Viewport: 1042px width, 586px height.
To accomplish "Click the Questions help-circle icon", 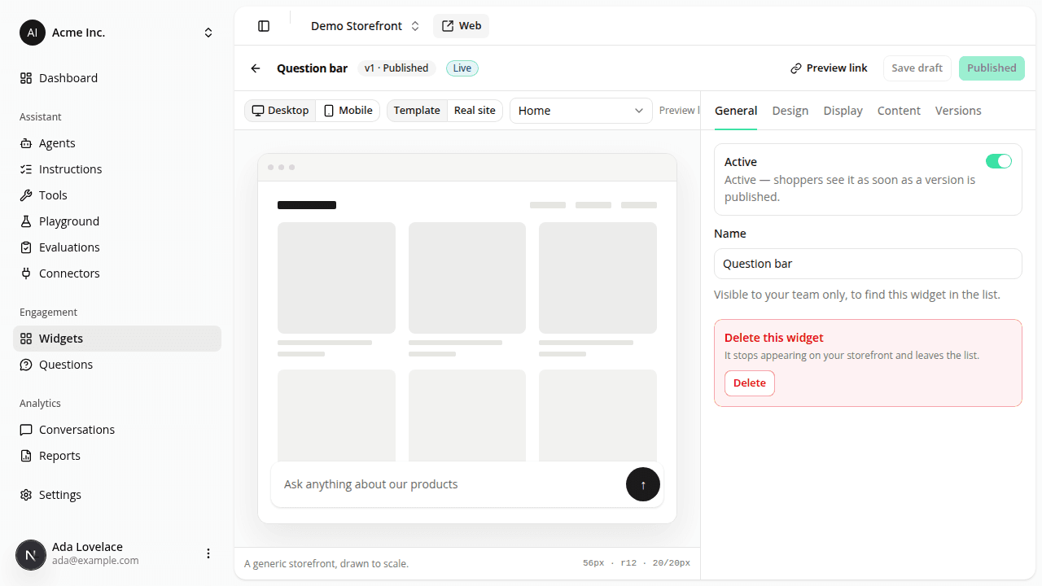I will [26, 365].
